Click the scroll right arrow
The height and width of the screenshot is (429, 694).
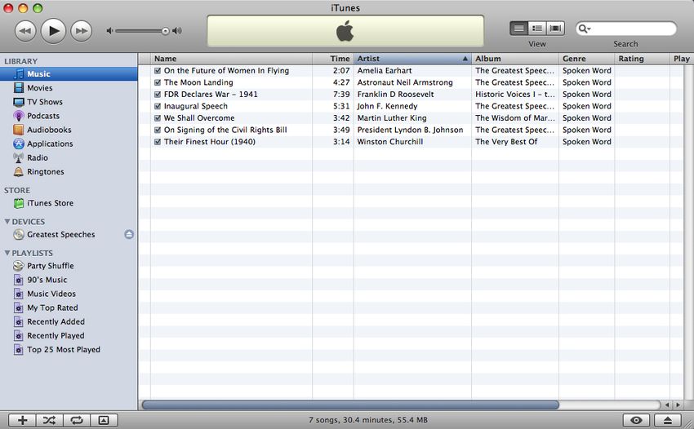[x=677, y=405]
